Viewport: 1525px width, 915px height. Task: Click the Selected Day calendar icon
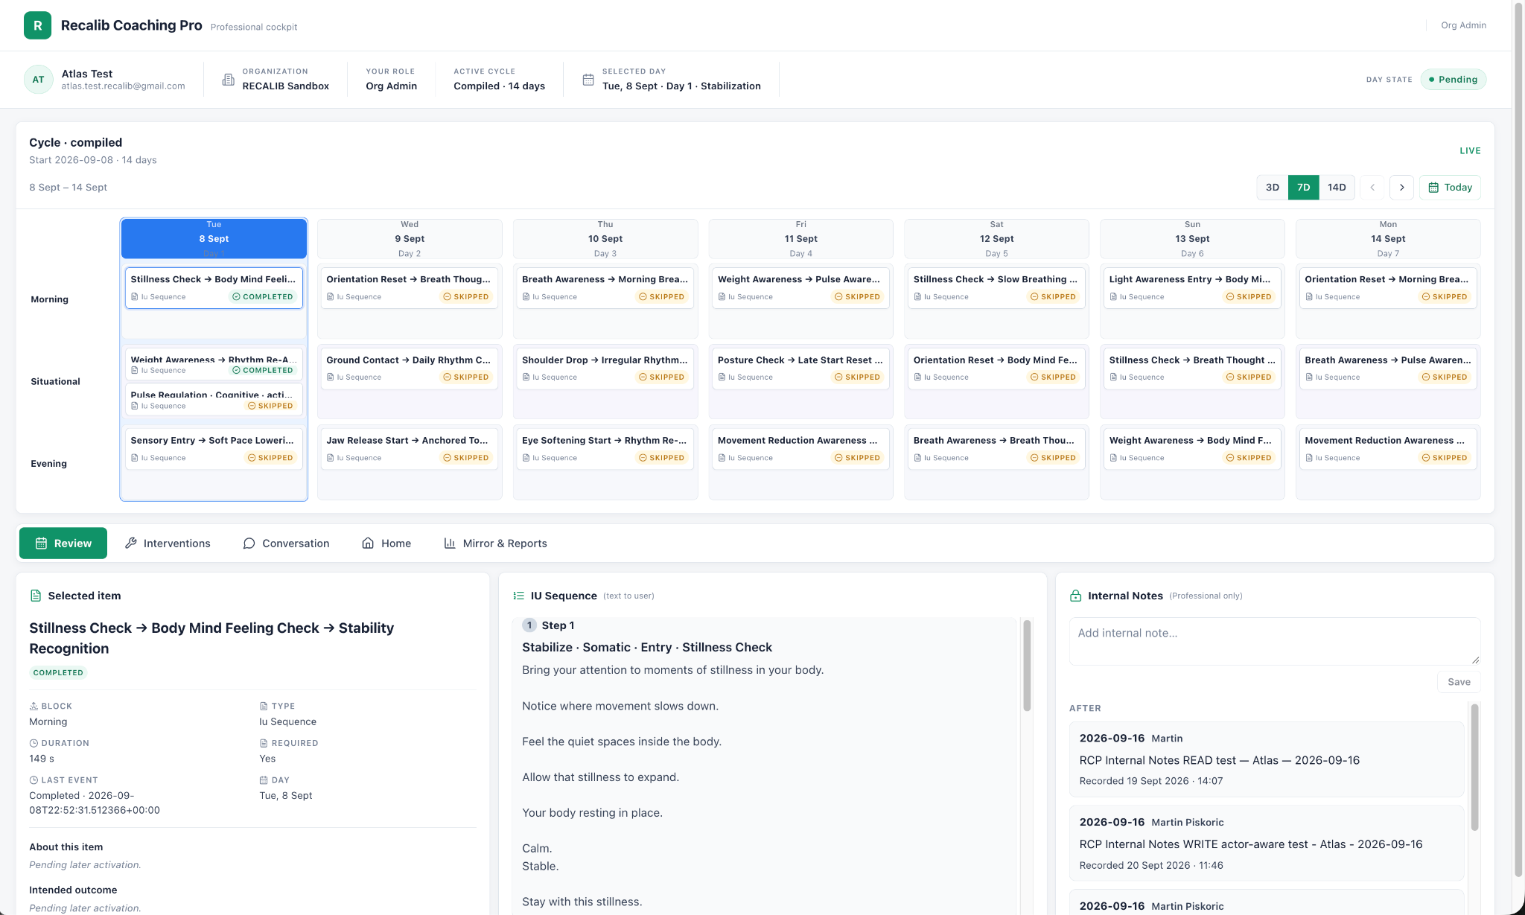(588, 80)
